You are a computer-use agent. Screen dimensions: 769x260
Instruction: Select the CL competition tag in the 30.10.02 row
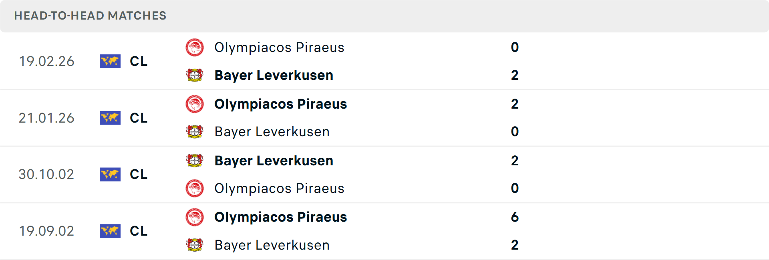coord(138,175)
